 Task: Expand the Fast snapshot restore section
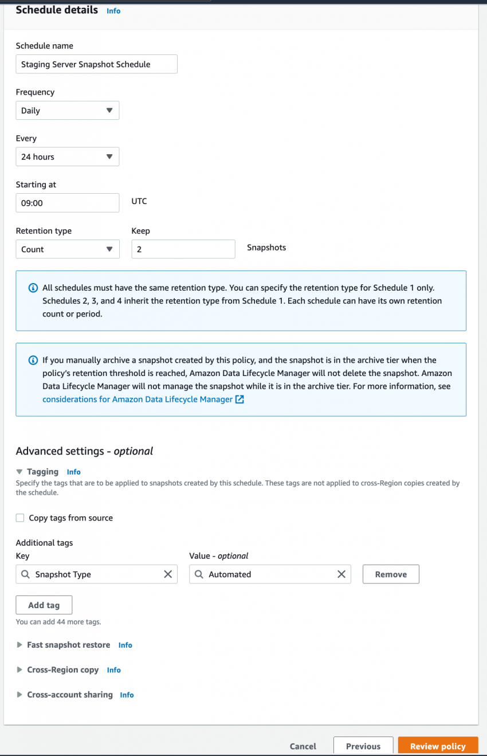click(19, 645)
